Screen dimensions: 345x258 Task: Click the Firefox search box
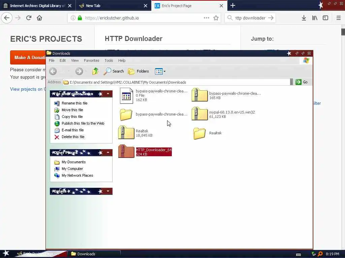[250, 18]
